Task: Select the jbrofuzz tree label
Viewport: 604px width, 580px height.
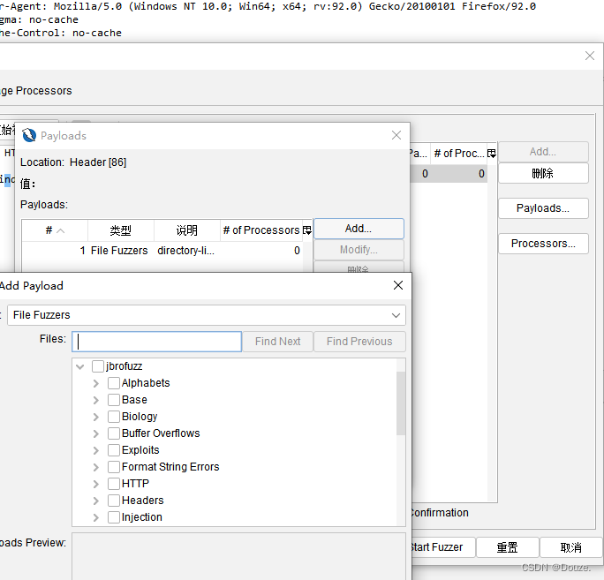Action: tap(124, 366)
